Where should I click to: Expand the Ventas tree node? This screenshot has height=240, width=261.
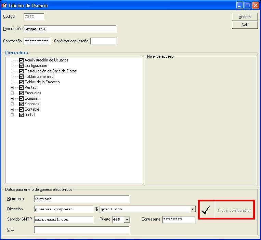point(12,88)
